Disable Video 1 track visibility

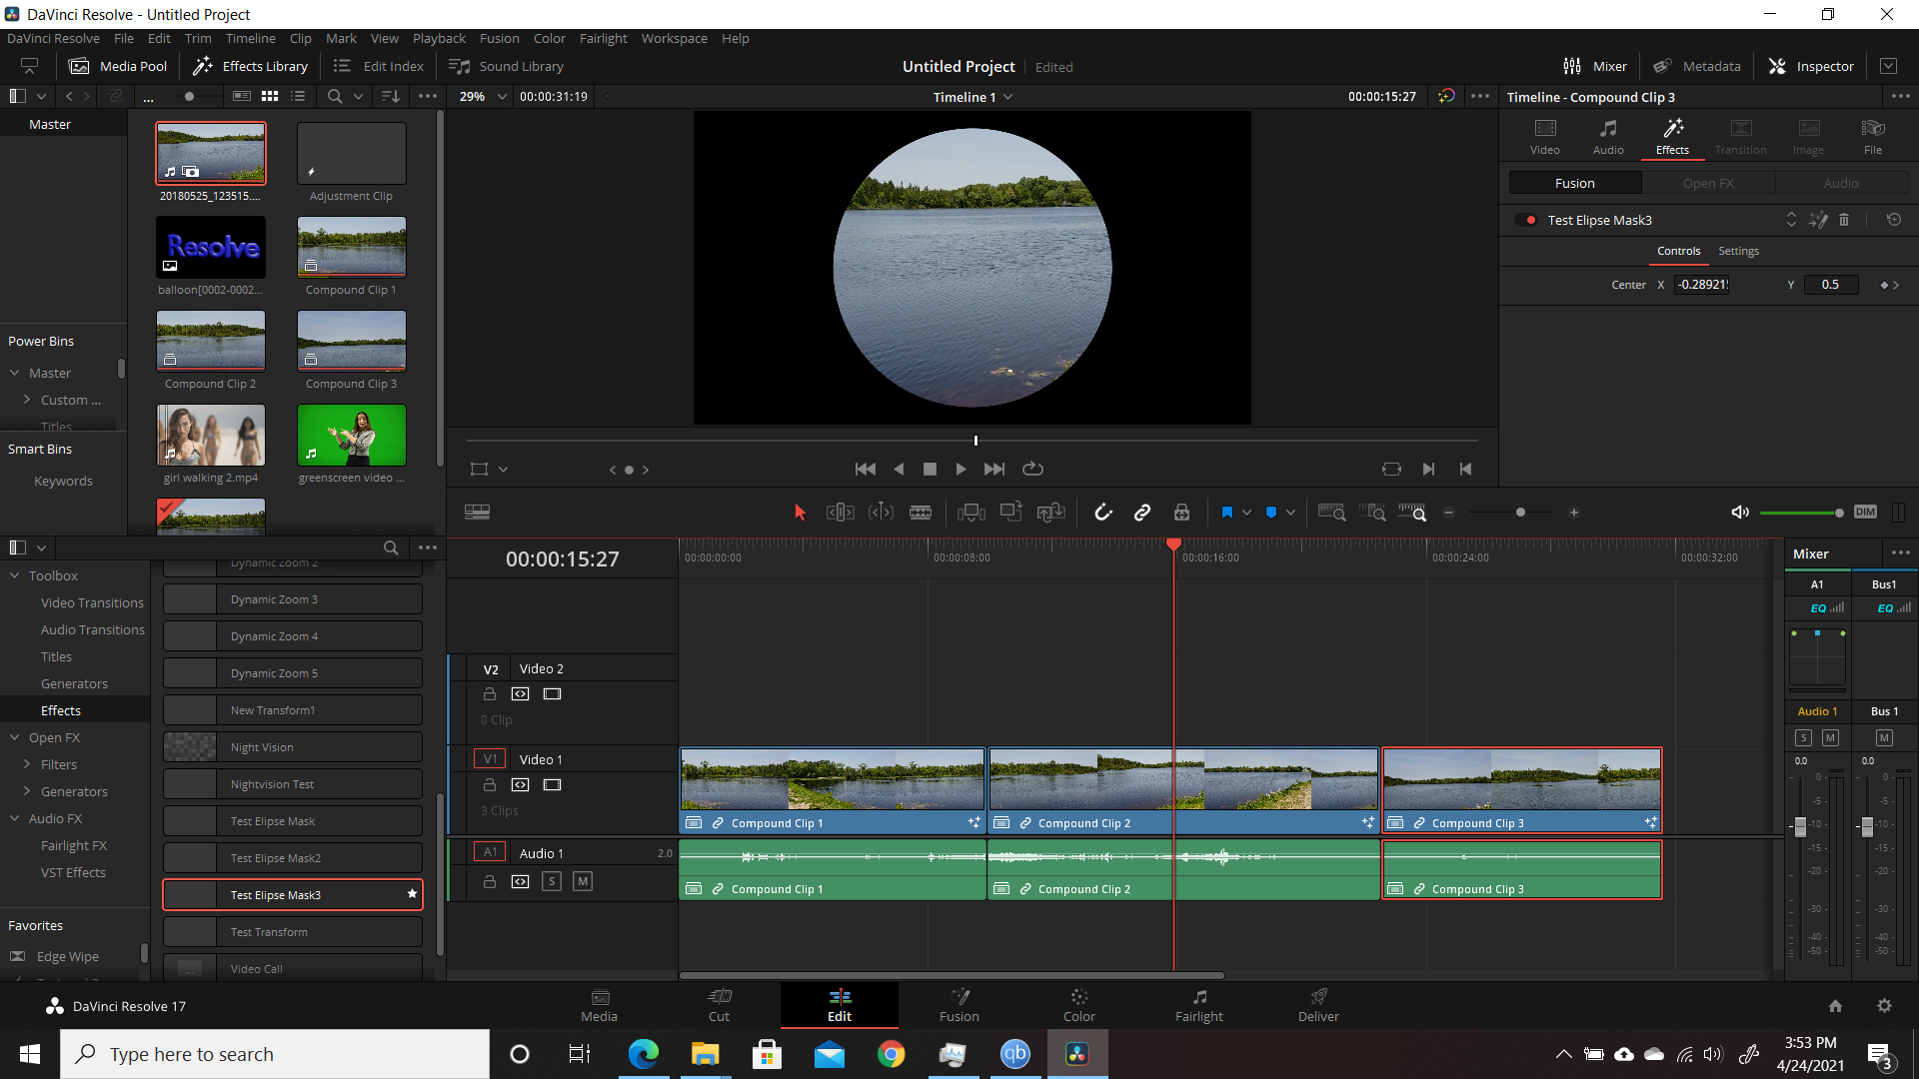pos(552,785)
